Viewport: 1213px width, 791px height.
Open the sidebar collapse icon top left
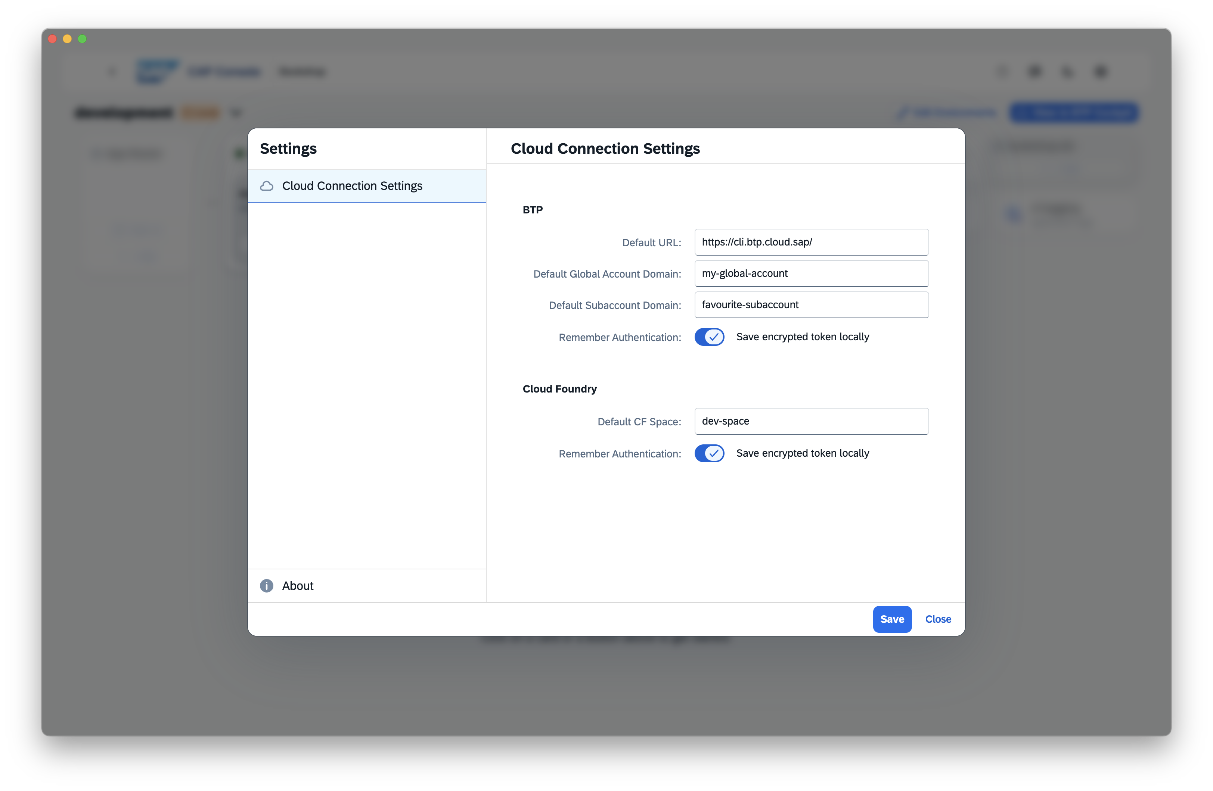click(x=112, y=71)
